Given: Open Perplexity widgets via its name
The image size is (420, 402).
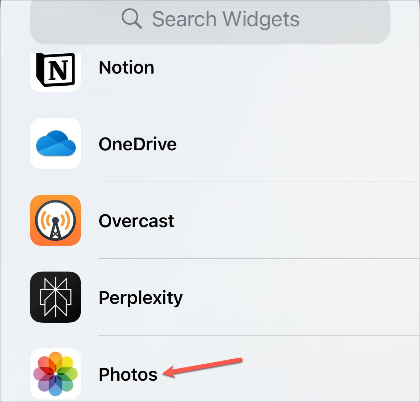Looking at the screenshot, I should pyautogui.click(x=140, y=299).
